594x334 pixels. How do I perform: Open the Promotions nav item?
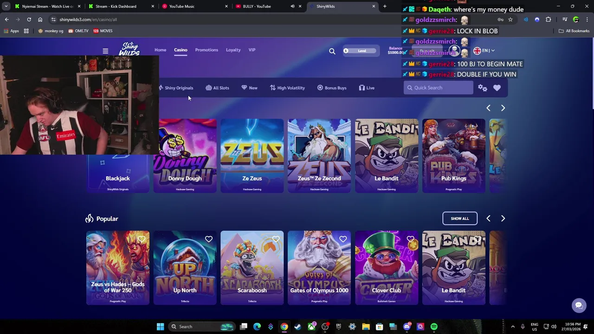[x=207, y=50]
